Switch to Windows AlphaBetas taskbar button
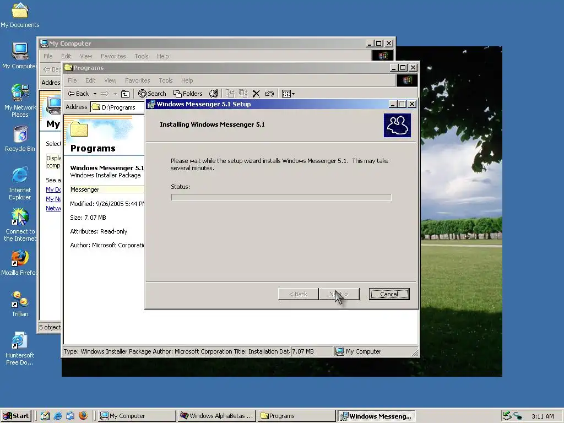 coord(217,416)
